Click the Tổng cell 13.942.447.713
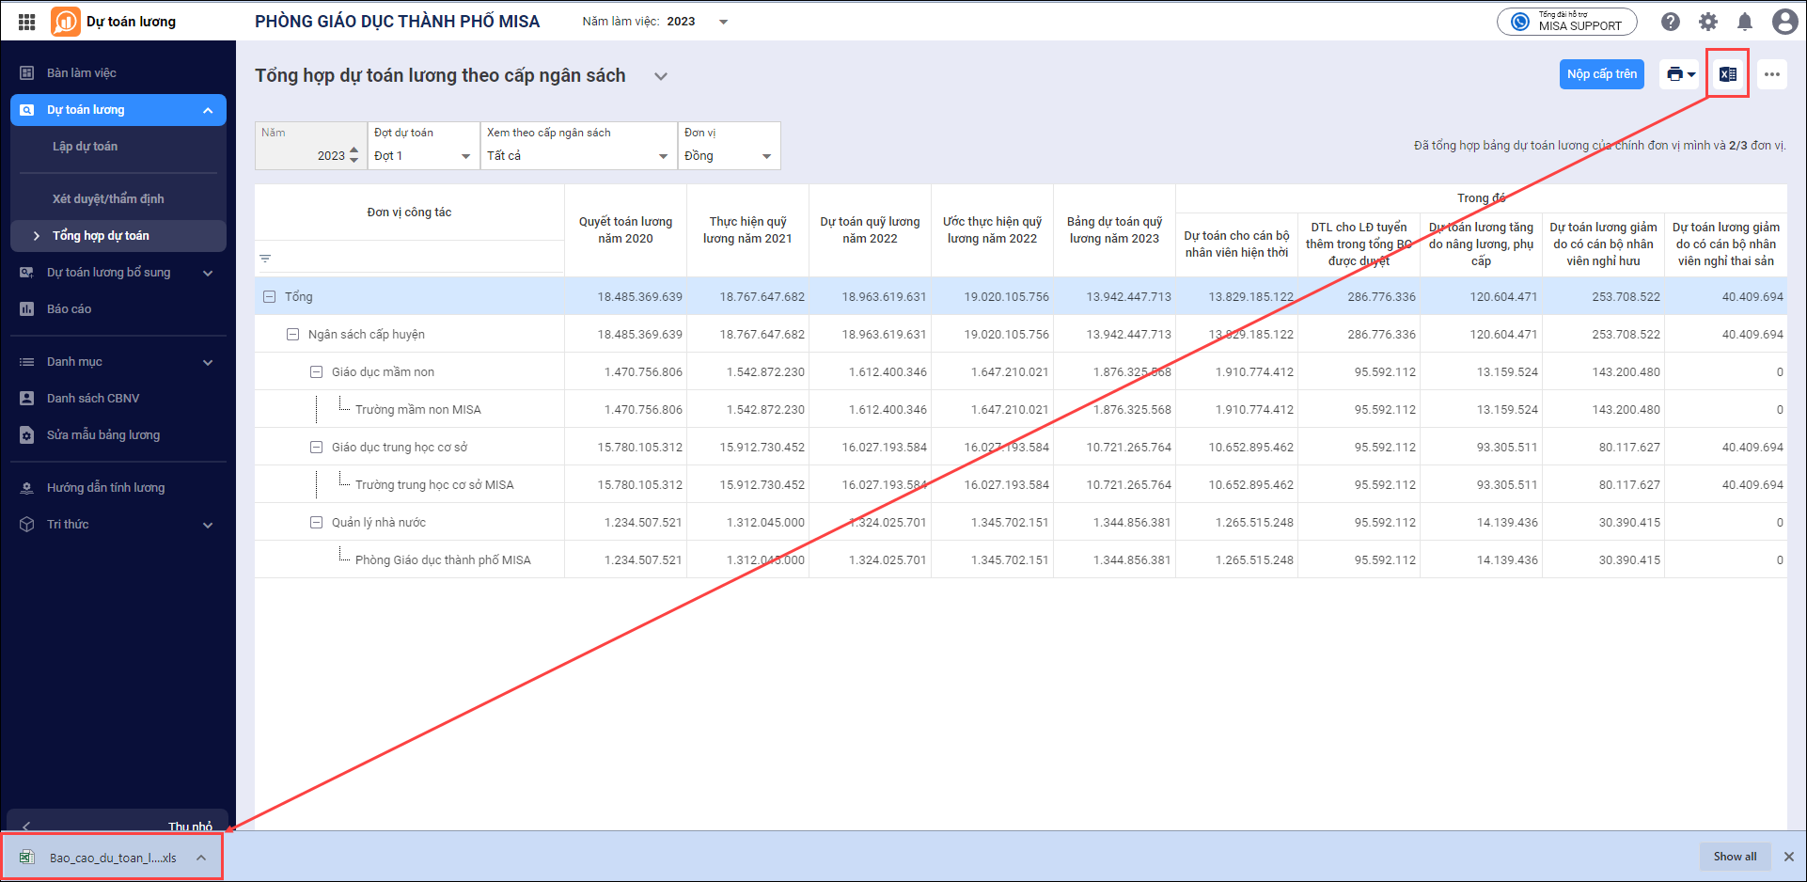This screenshot has height=882, width=1807. pyautogui.click(x=1115, y=297)
